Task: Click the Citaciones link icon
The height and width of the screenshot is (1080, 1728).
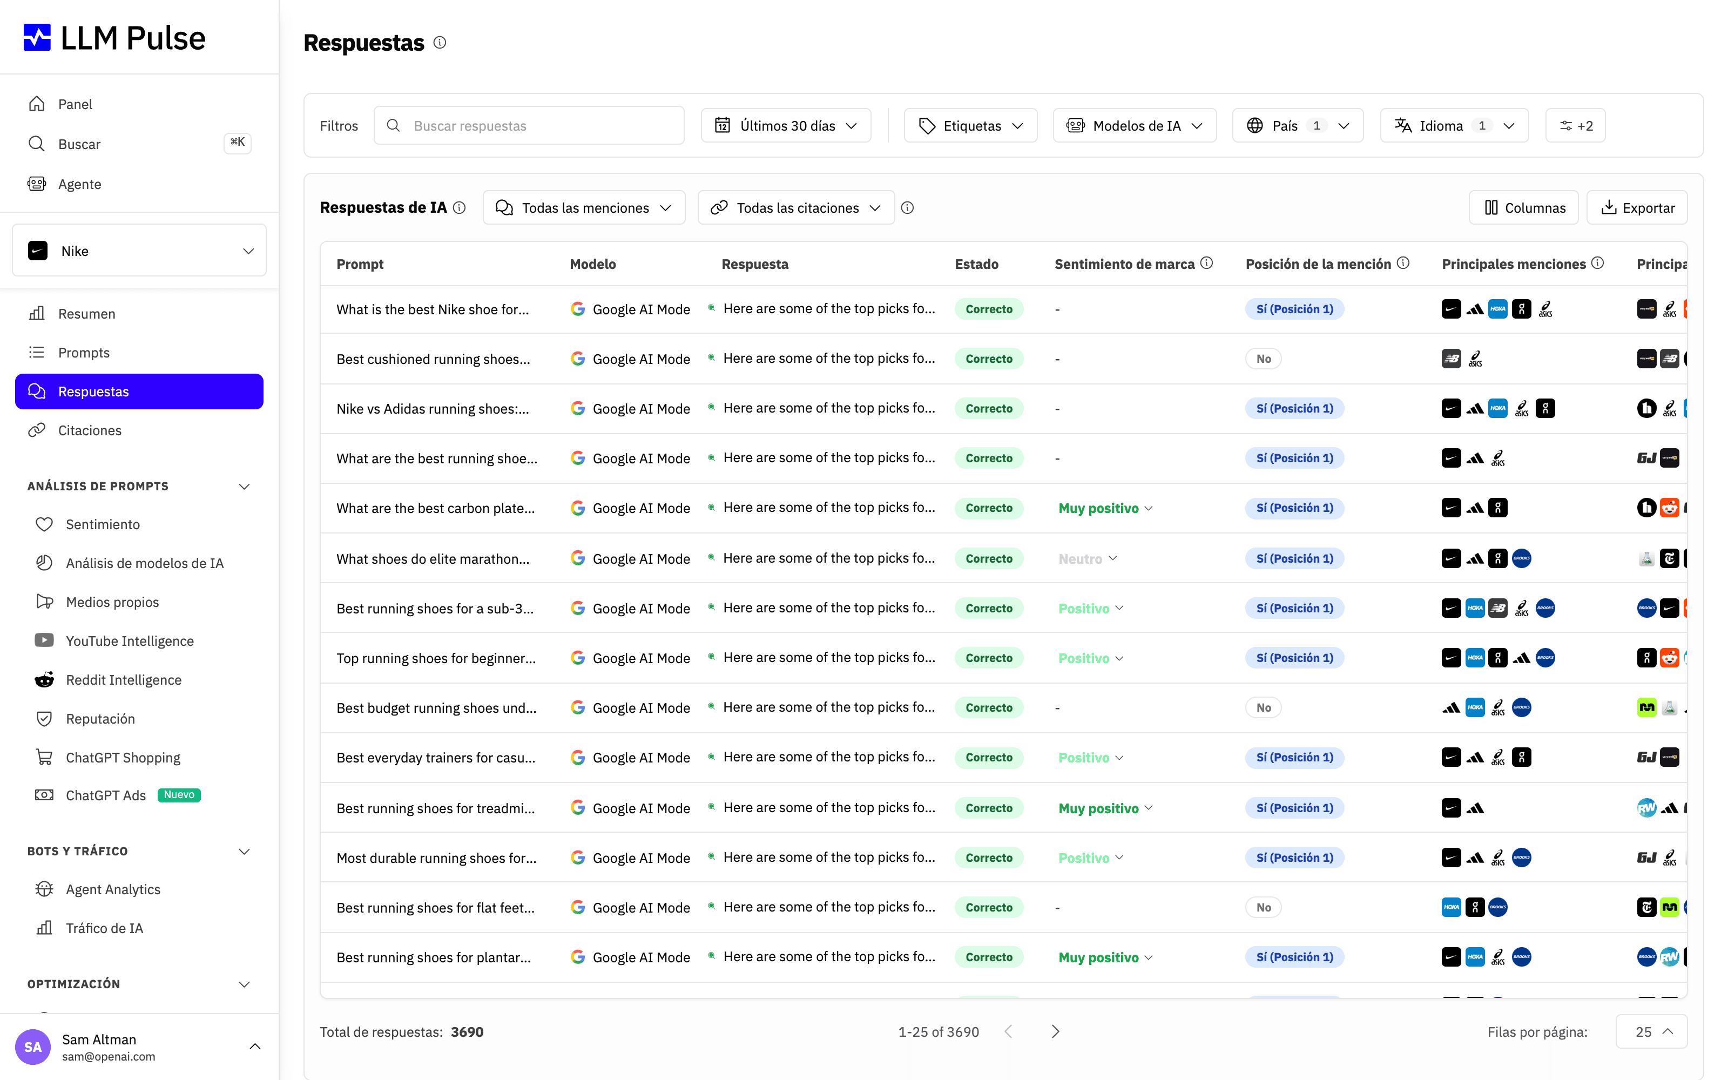Action: click(36, 430)
